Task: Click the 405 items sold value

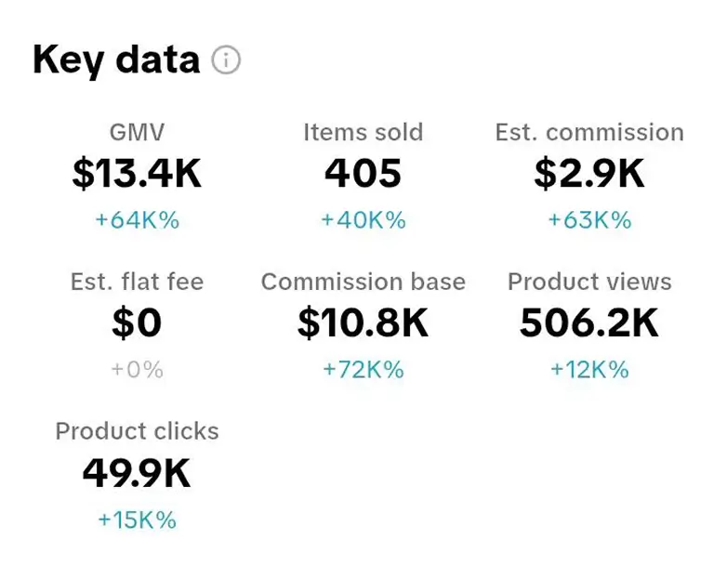Action: [363, 174]
